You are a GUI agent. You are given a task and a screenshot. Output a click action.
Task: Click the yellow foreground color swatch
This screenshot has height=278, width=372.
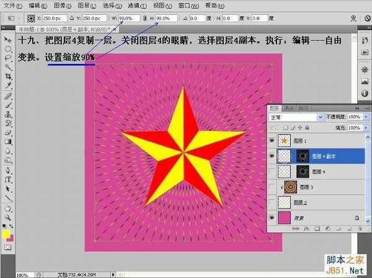click(x=7, y=235)
